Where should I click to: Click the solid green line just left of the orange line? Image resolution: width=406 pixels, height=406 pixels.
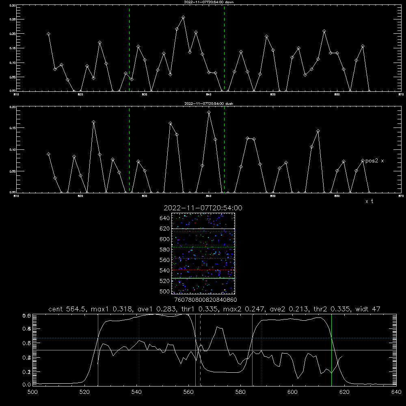coord(196,350)
